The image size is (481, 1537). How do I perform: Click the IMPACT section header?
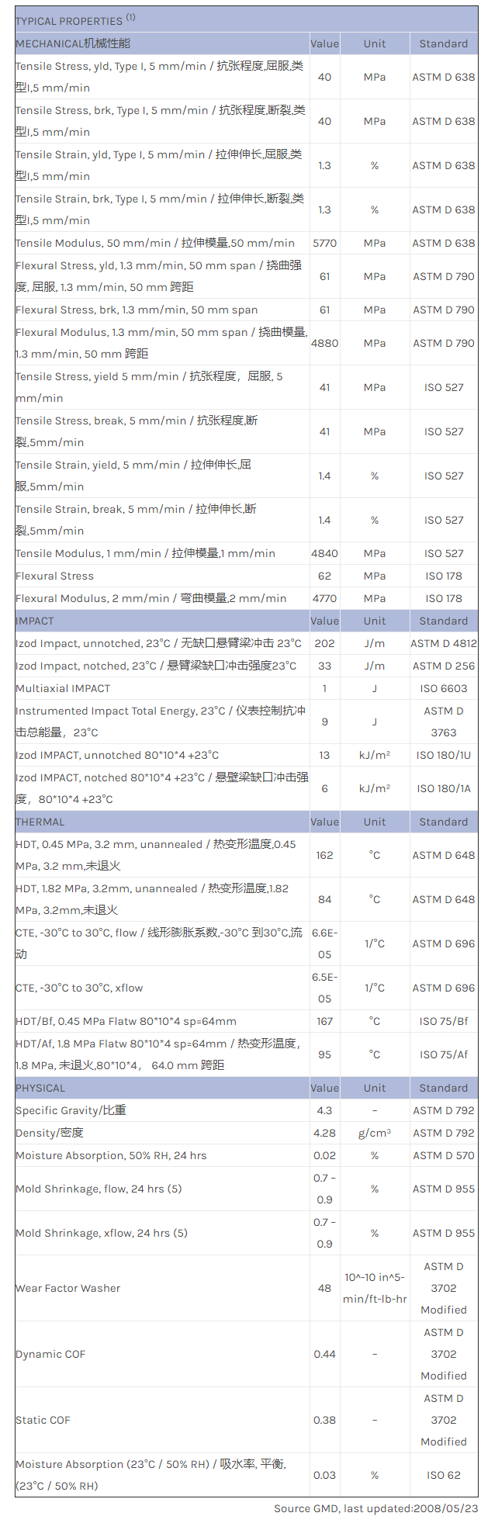(35, 621)
